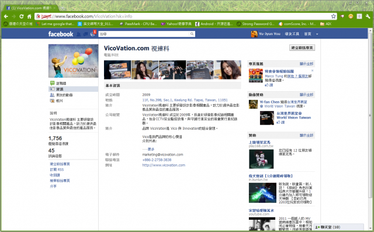Open a new browser tab
This screenshot has width=374, height=232.
coord(63,8)
